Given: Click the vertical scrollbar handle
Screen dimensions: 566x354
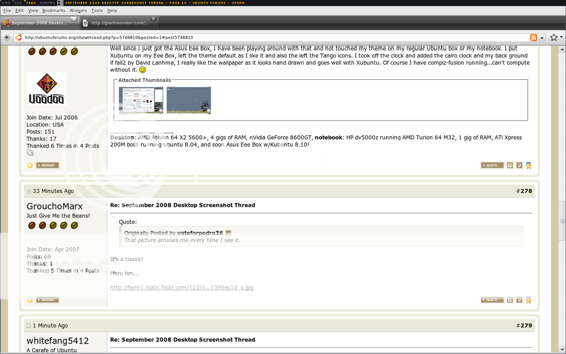Looking at the screenshot, I should coord(562,220).
